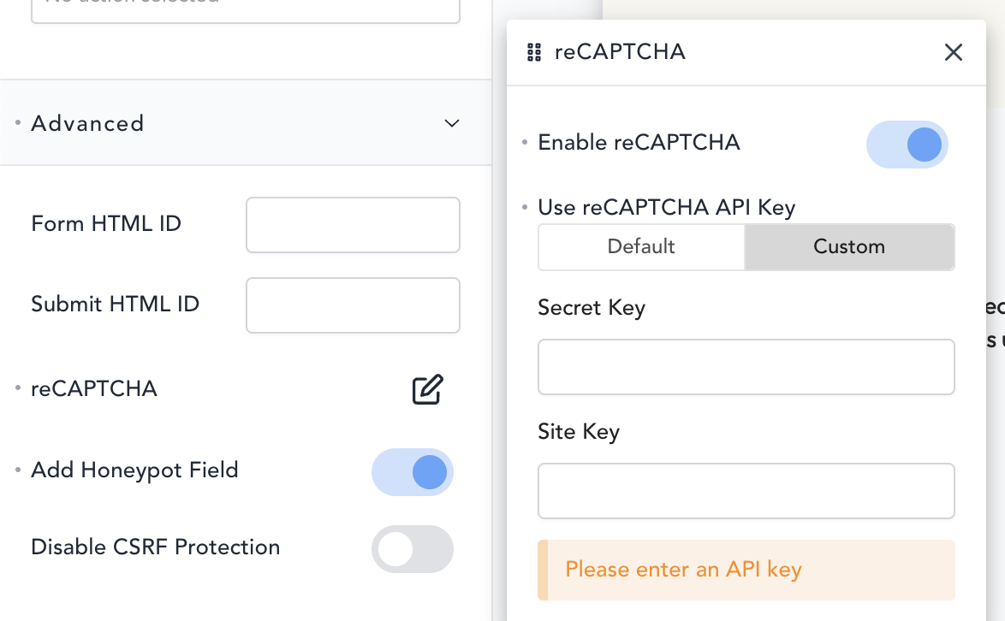
Task: Click the "Use reCAPTCHA API Key" label
Action: point(666,208)
